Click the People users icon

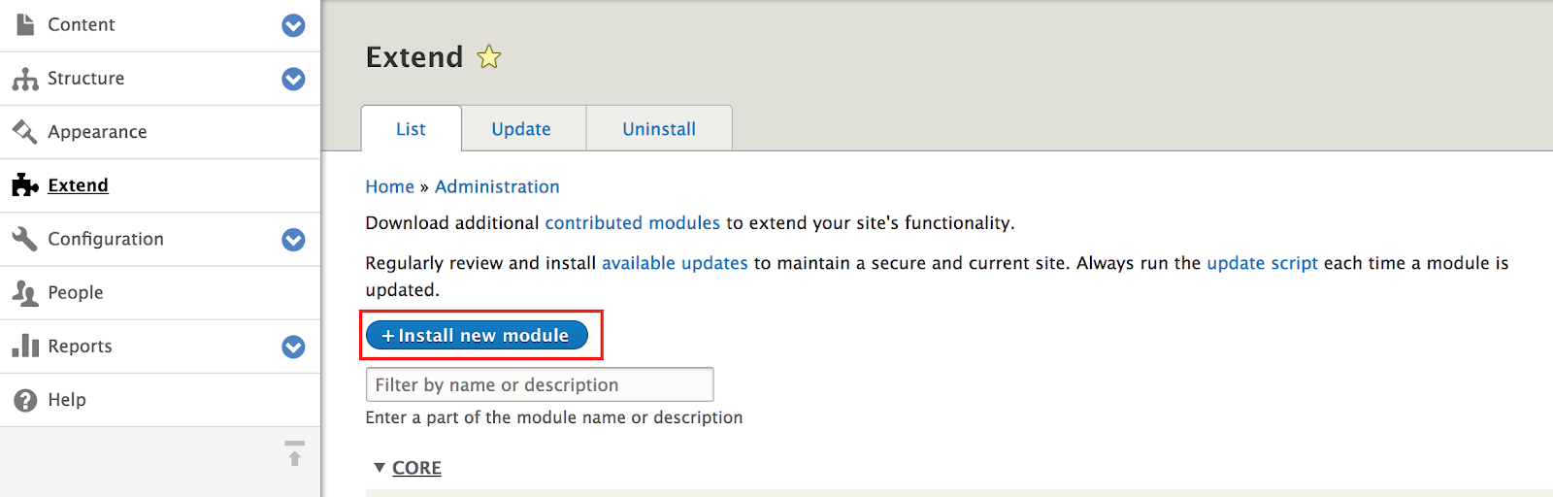(x=25, y=292)
